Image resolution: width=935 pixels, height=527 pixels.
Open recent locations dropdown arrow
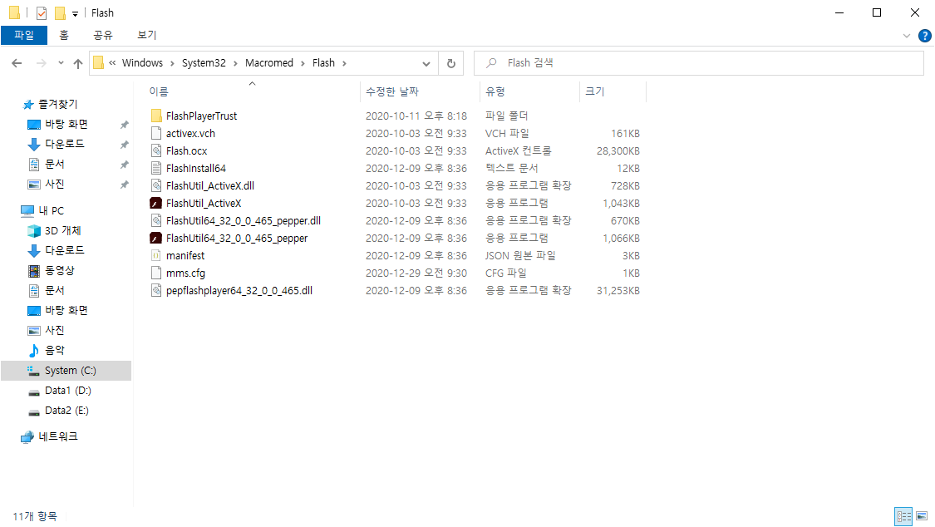click(61, 63)
